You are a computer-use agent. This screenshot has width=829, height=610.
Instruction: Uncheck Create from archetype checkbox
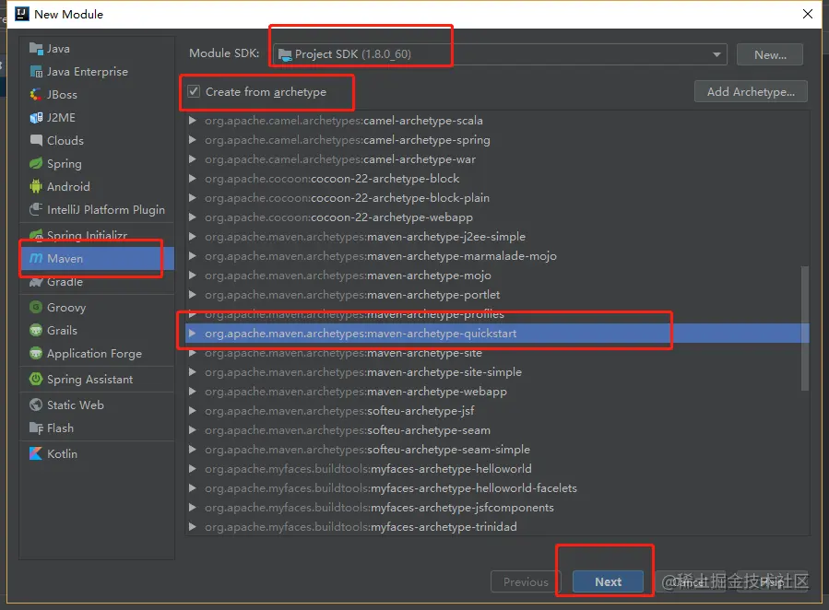point(194,91)
